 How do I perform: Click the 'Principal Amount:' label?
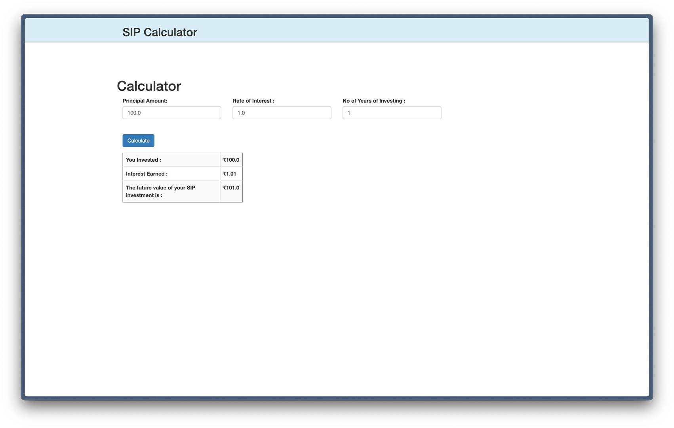coord(145,101)
